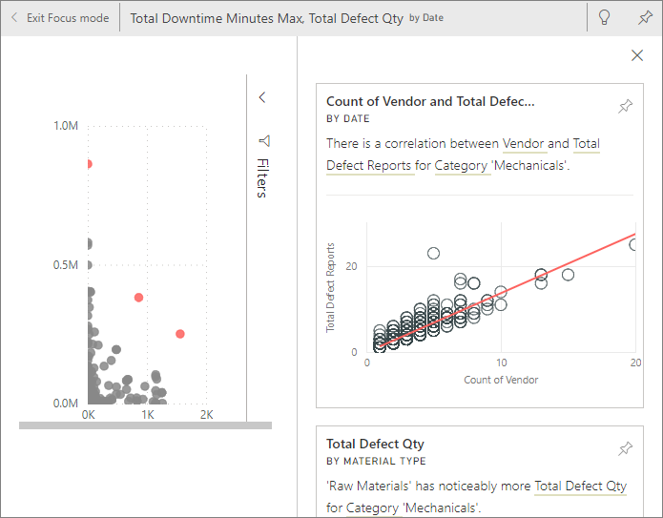Select red outlier point between 1K and 2K
This screenshot has height=518, width=663.
[x=180, y=334]
